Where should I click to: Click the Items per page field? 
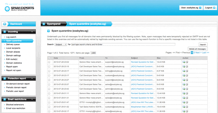click(x=93, y=53)
